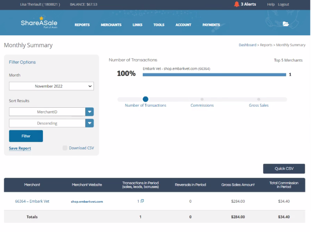Select the Number of Transactions view

[x=146, y=99]
